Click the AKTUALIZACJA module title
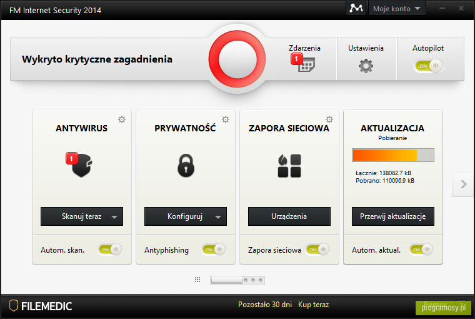475x319 pixels. pos(392,128)
